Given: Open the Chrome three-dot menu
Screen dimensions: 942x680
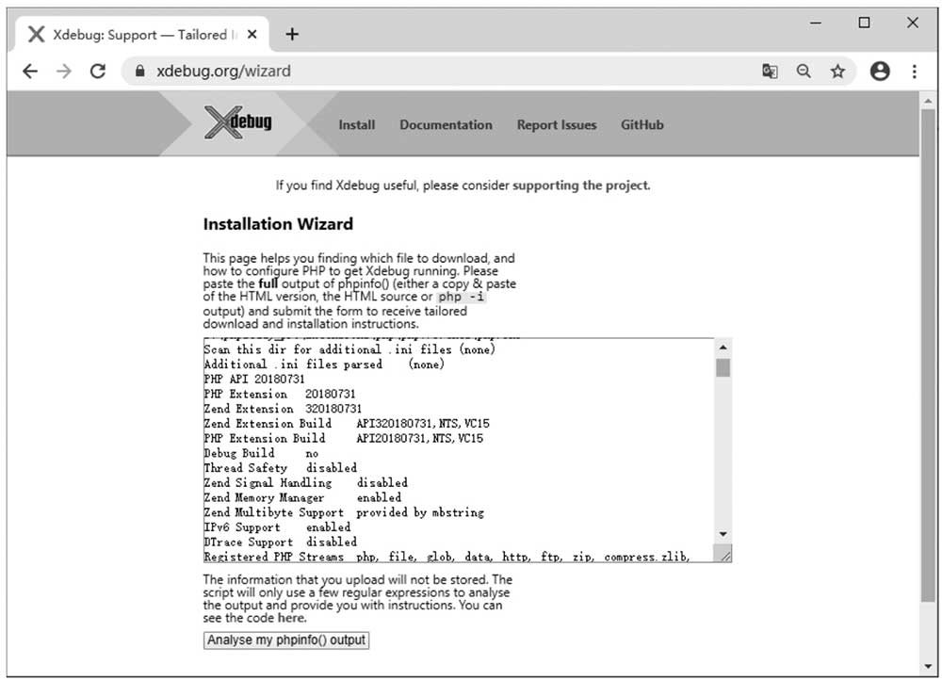Looking at the screenshot, I should (915, 72).
